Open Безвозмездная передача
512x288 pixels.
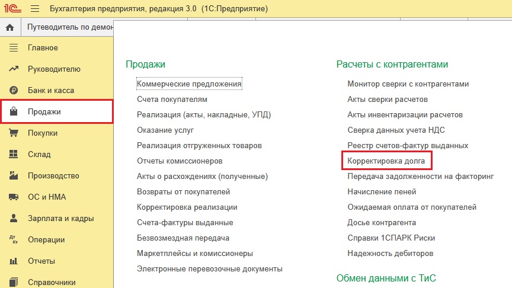(183, 238)
